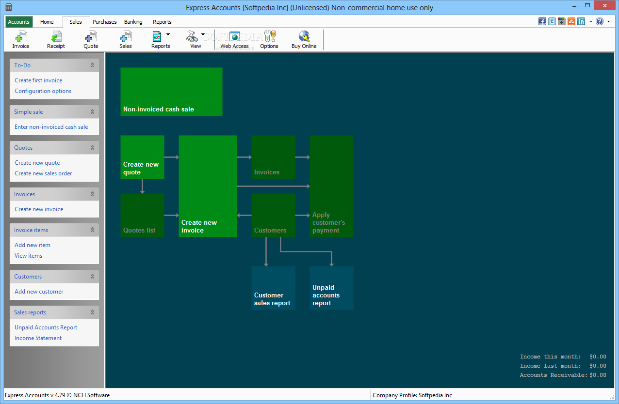This screenshot has width=619, height=404.
Task: Open the Sales toolbar button
Action: [x=126, y=40]
